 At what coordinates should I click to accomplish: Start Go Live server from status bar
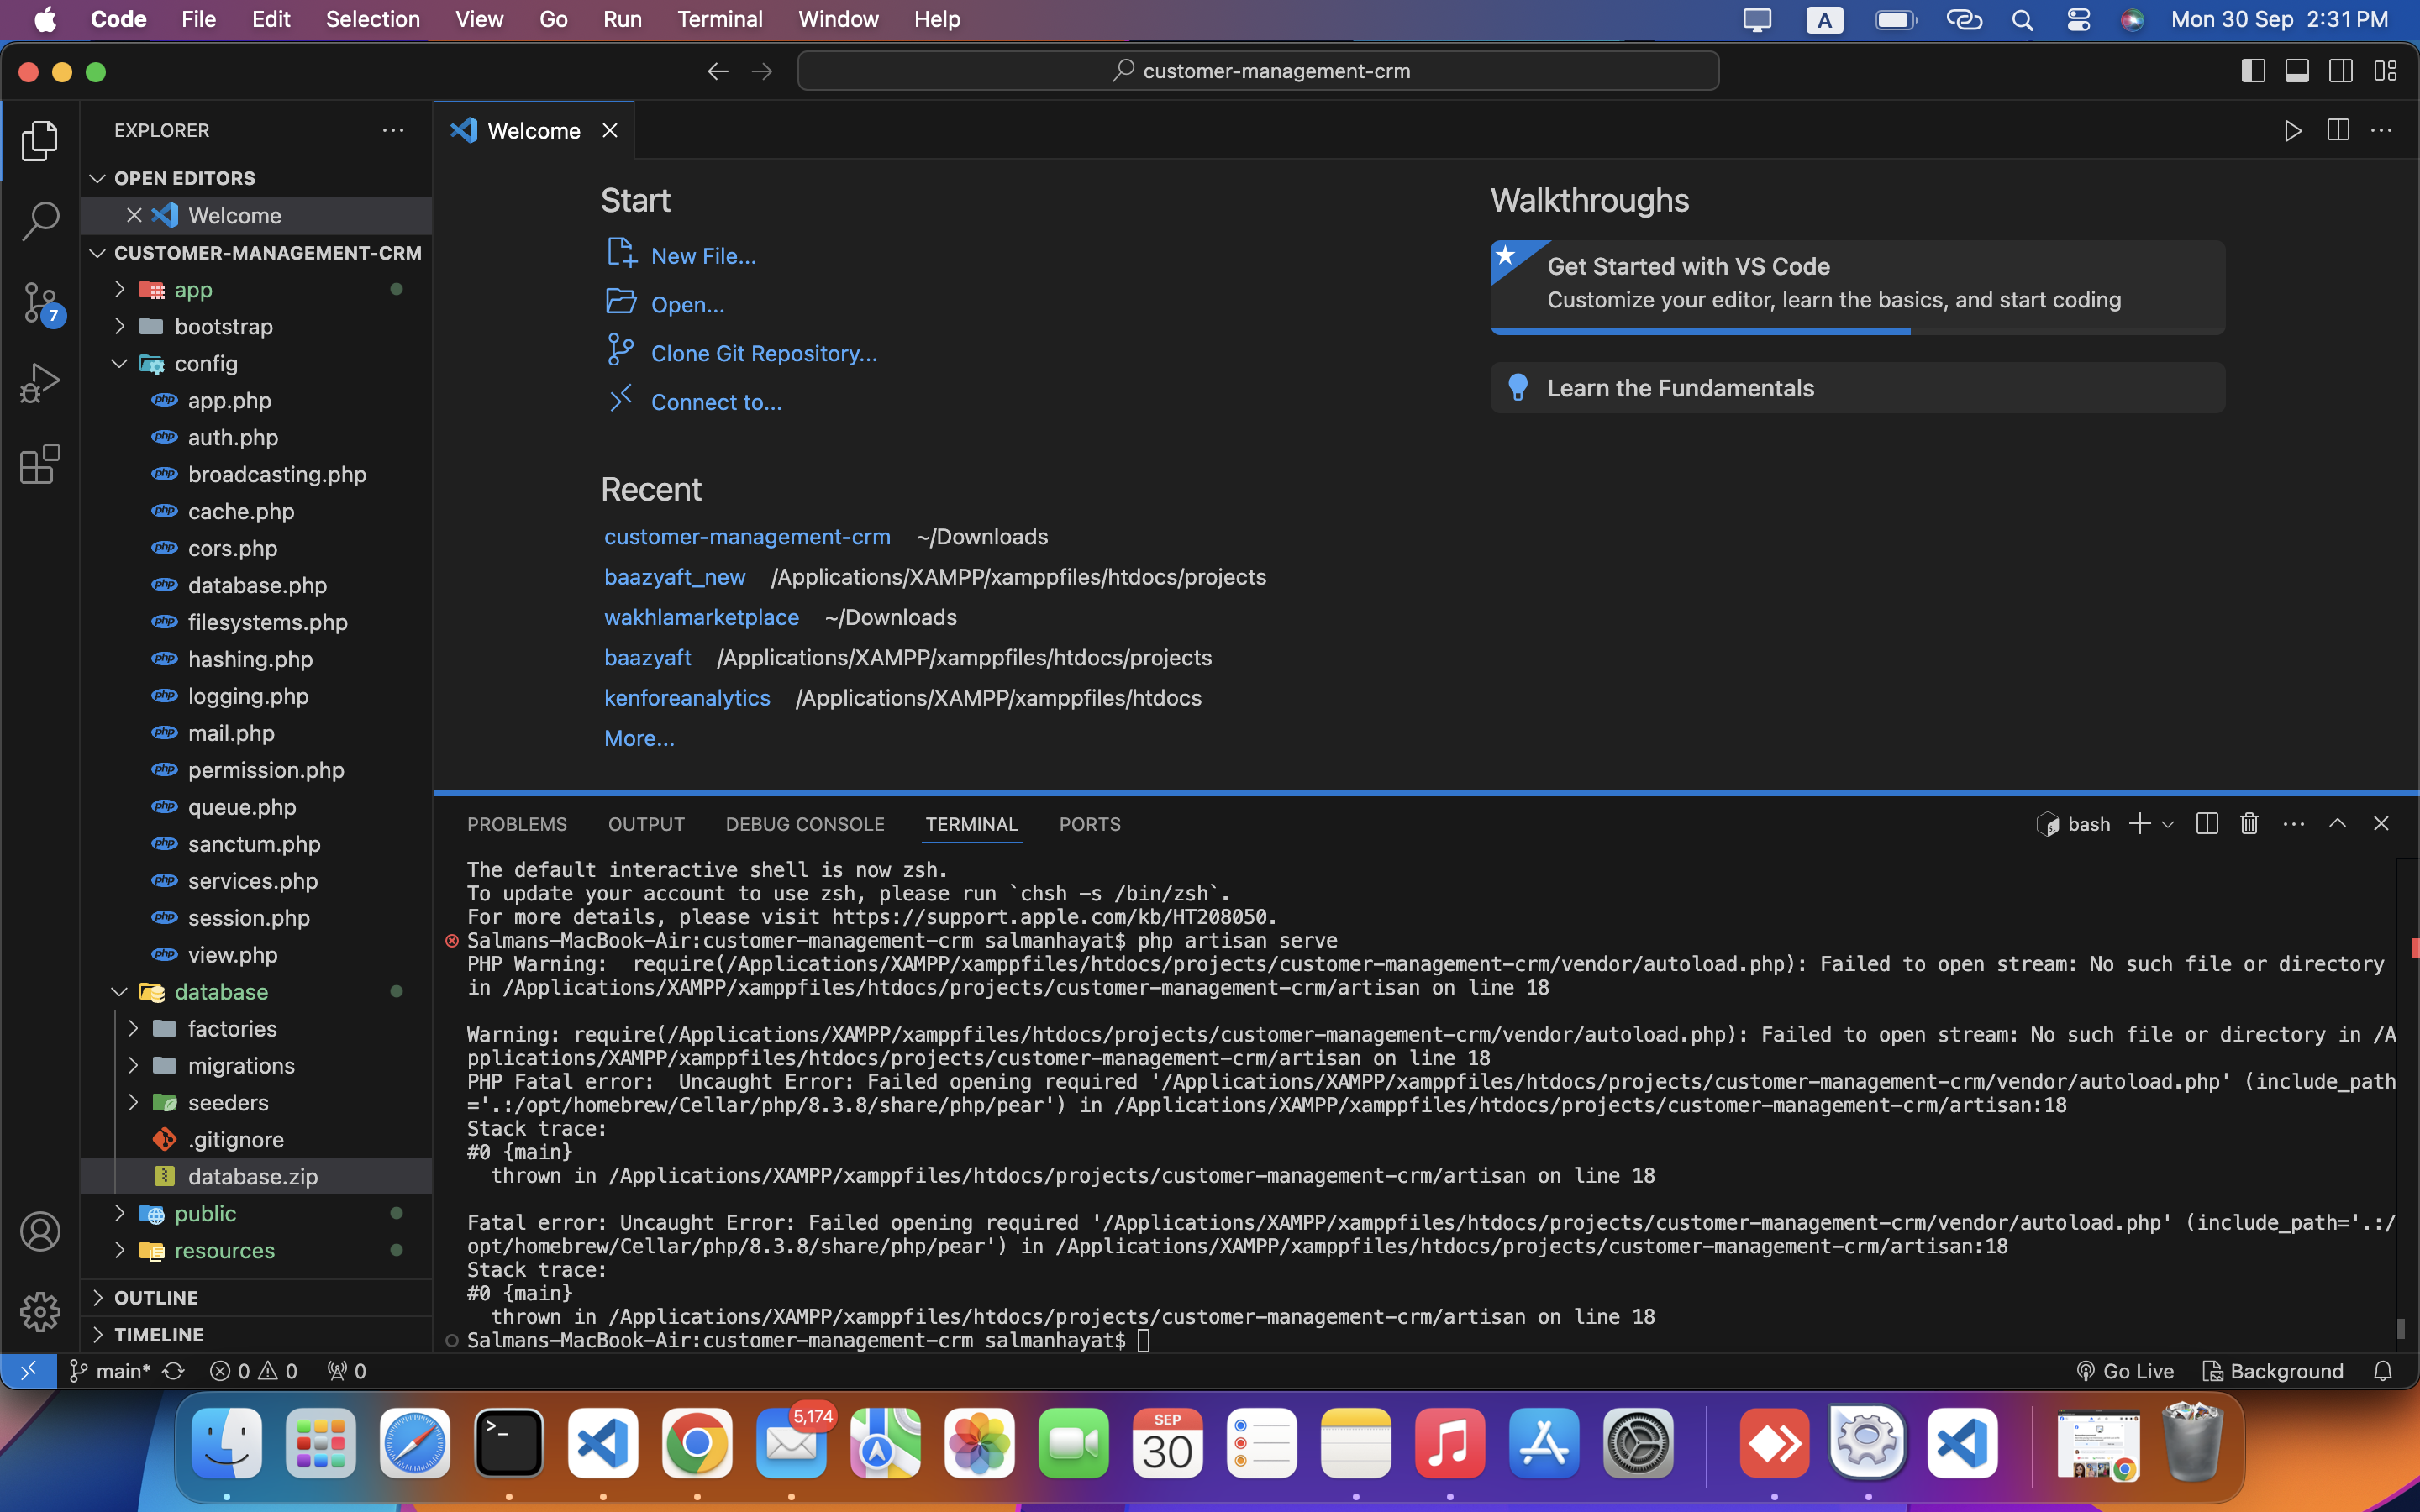pyautogui.click(x=2125, y=1371)
